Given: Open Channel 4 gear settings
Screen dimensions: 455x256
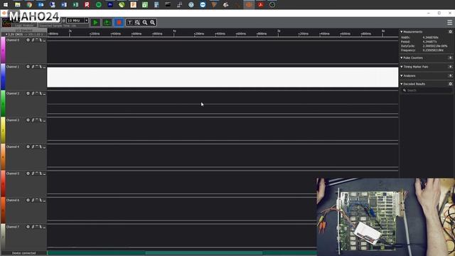Looking at the screenshot, I should [x=28, y=147].
